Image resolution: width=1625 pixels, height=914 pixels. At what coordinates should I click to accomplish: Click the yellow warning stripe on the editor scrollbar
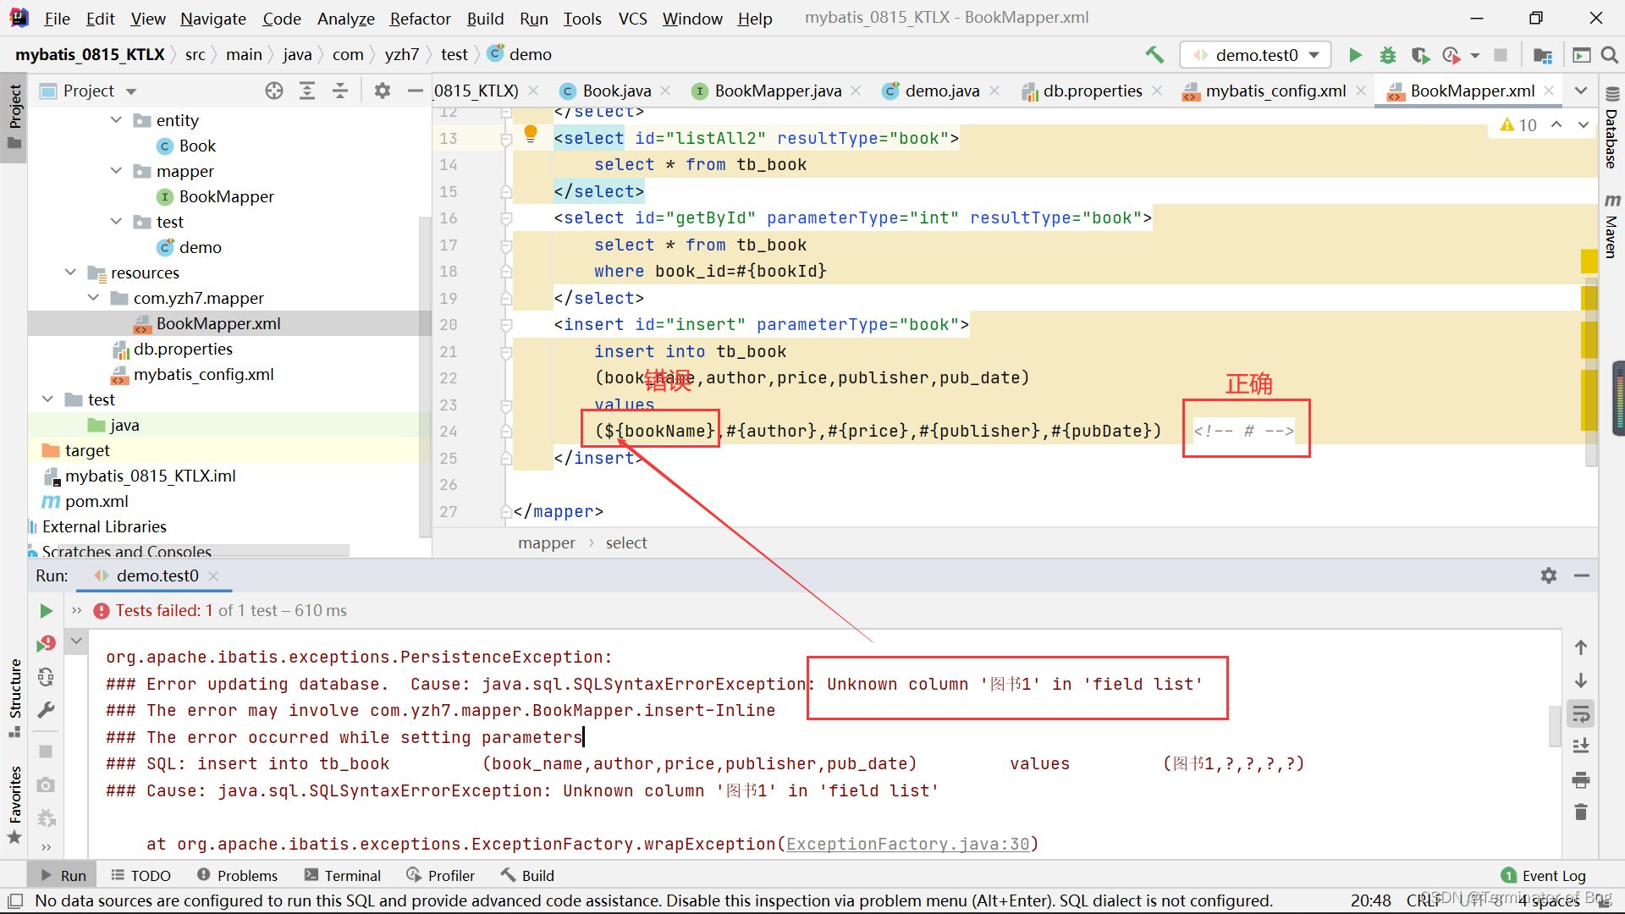point(1589,261)
